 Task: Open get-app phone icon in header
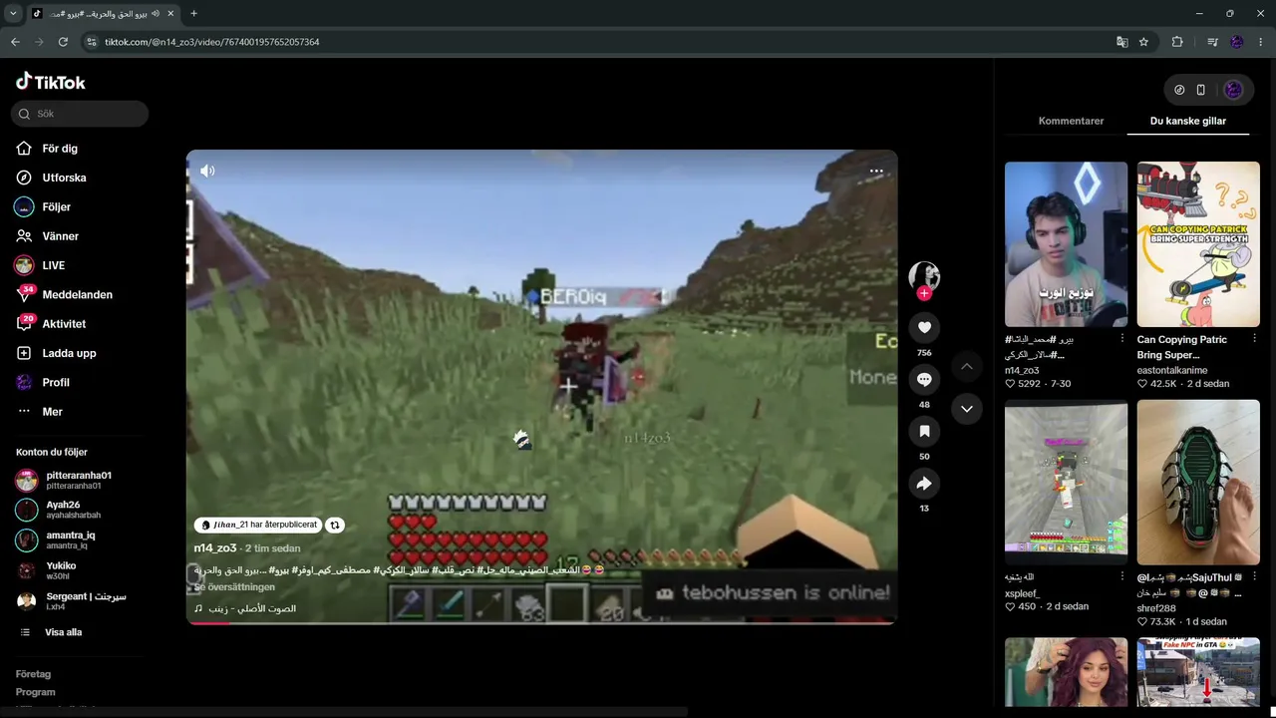1201,90
